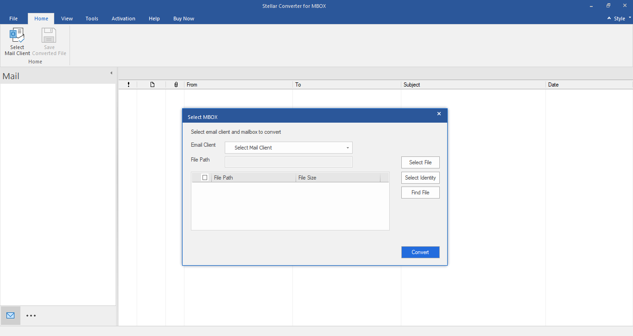Sort by the attachment paperclip column
Screen dimensions: 633x336
(176, 85)
